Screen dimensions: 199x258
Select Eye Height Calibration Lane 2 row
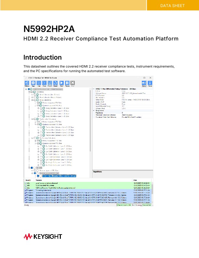point(59,162)
